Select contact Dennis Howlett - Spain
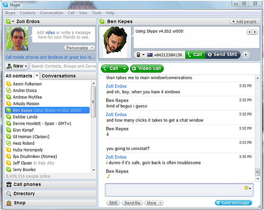 (x=48, y=124)
